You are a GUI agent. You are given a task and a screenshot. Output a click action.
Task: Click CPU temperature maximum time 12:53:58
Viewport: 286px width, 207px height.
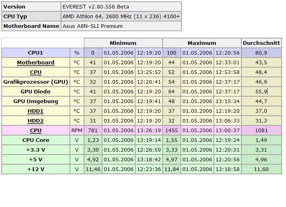pos(228,72)
